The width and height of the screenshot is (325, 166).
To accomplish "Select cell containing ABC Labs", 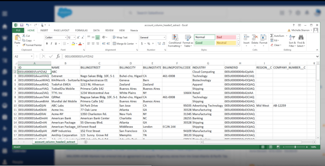I will click(x=65, y=106).
